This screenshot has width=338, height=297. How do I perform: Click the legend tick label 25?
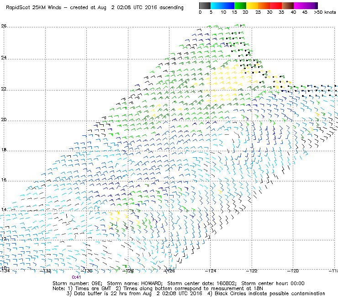pos(258,12)
